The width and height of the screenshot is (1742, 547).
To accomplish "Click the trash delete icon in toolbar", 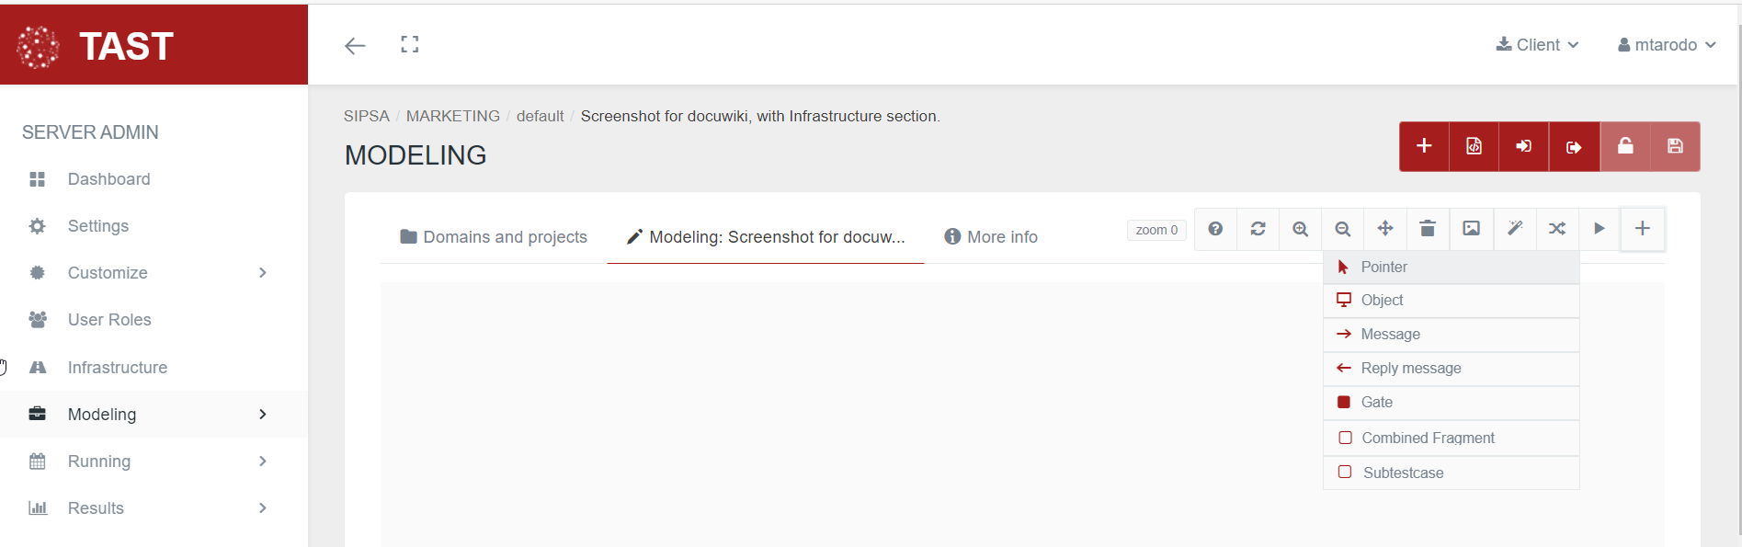I will coord(1427,229).
